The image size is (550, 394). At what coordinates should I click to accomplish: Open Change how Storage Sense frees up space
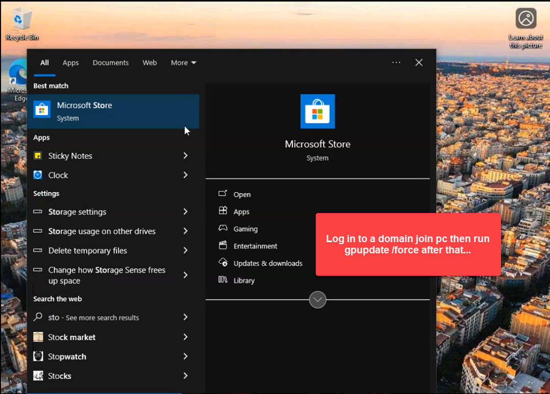click(113, 275)
